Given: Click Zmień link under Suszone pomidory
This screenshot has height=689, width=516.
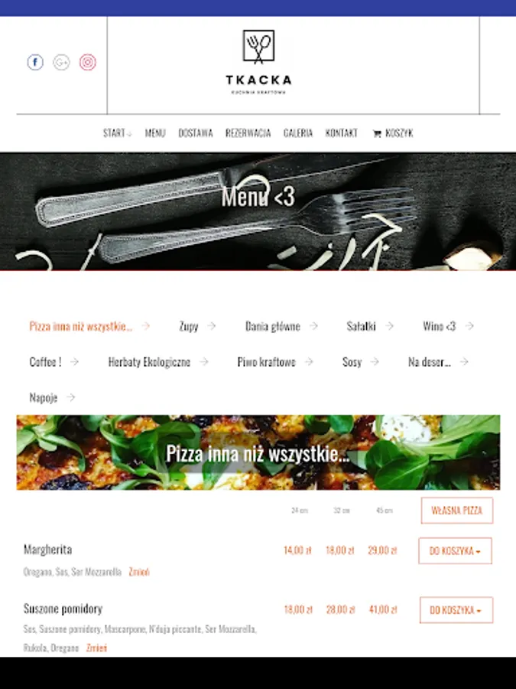Looking at the screenshot, I should (x=96, y=648).
